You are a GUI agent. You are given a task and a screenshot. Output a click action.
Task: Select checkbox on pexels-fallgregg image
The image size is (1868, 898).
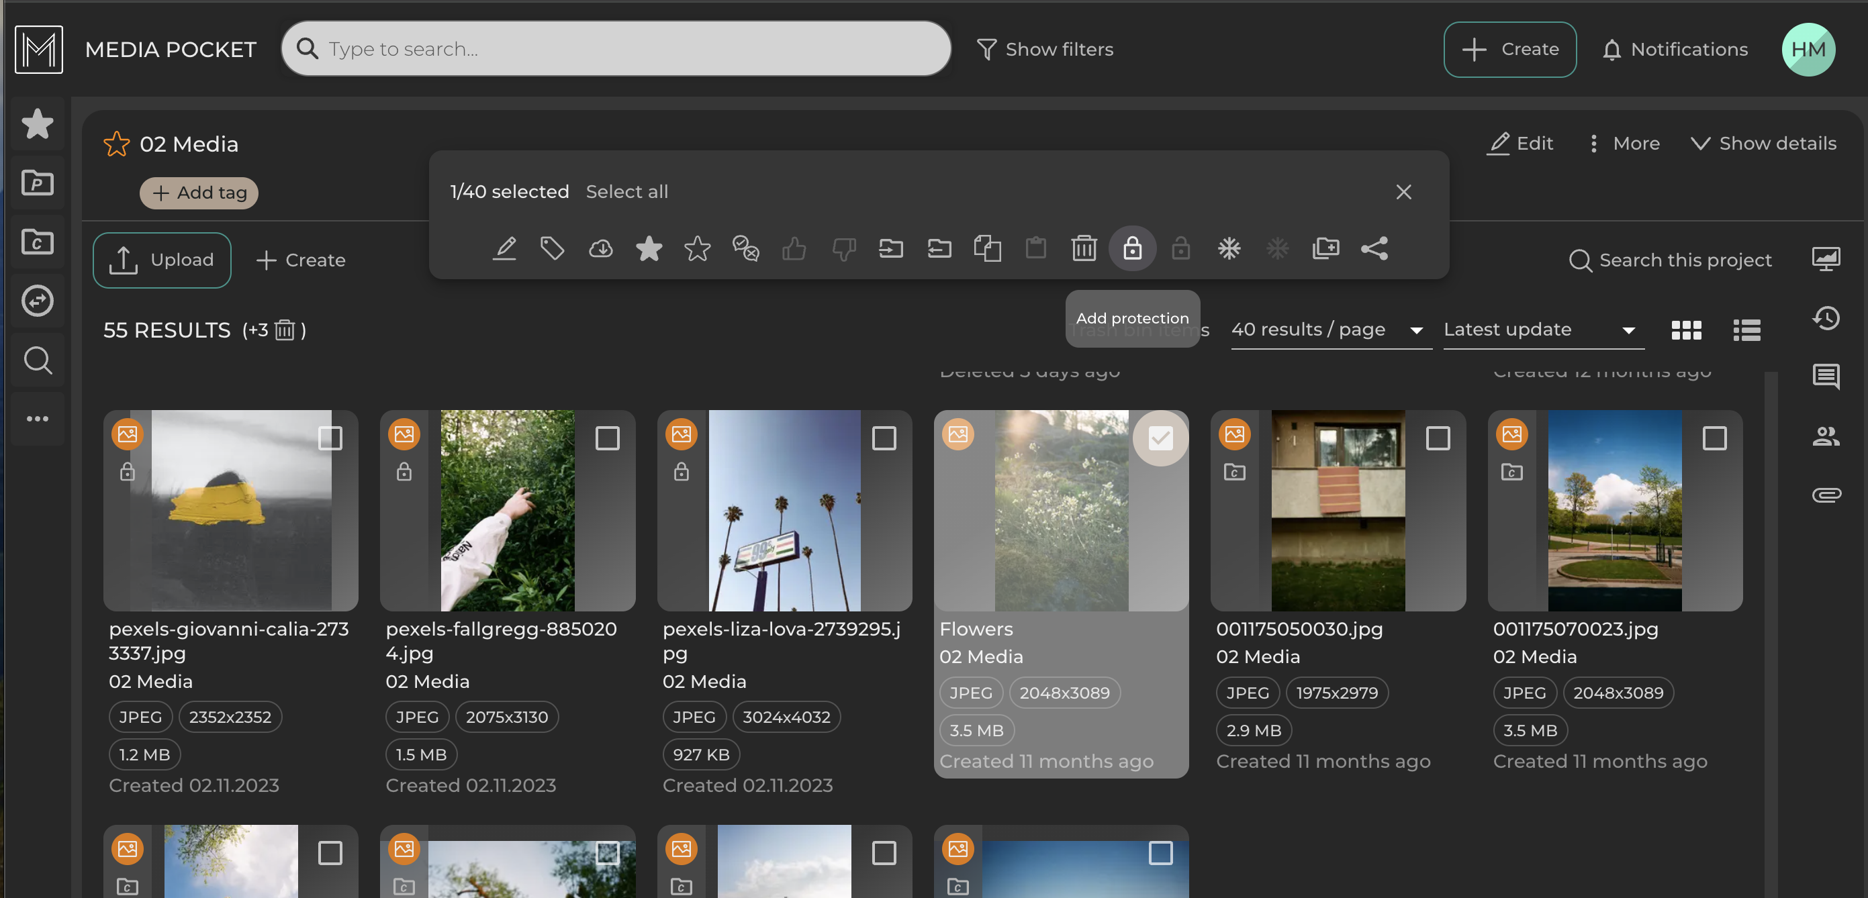point(607,438)
